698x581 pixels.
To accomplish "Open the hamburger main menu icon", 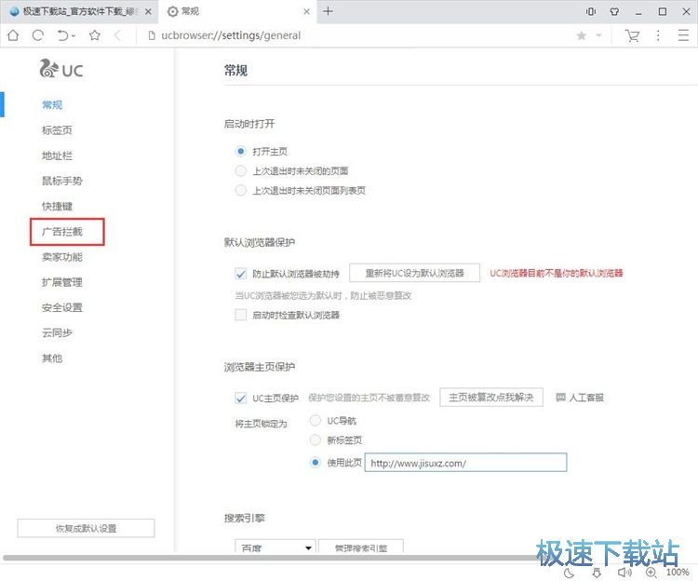I will pyautogui.click(x=683, y=35).
